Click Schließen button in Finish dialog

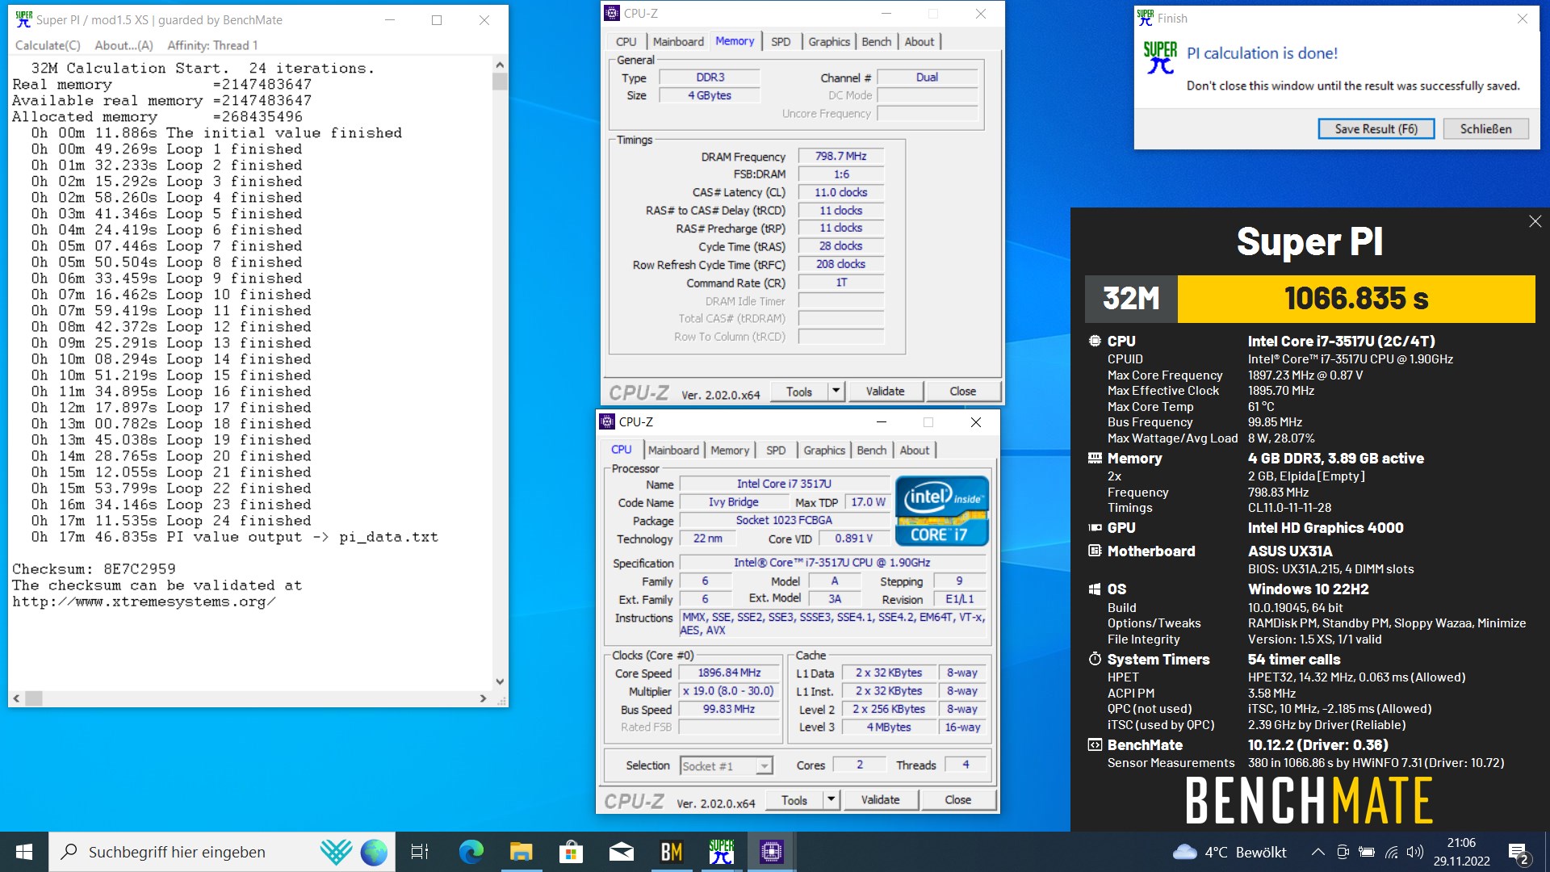coord(1485,128)
